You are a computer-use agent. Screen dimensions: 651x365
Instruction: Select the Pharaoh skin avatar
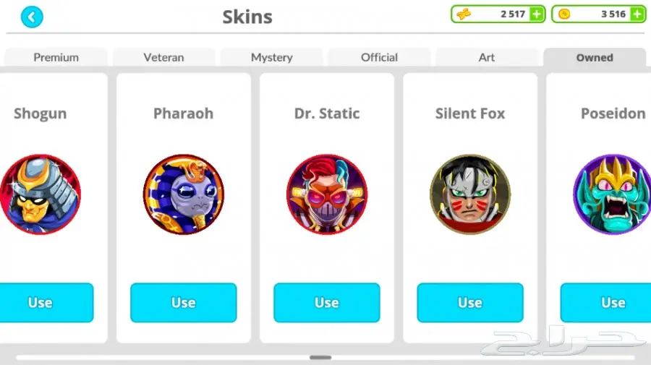coord(184,194)
